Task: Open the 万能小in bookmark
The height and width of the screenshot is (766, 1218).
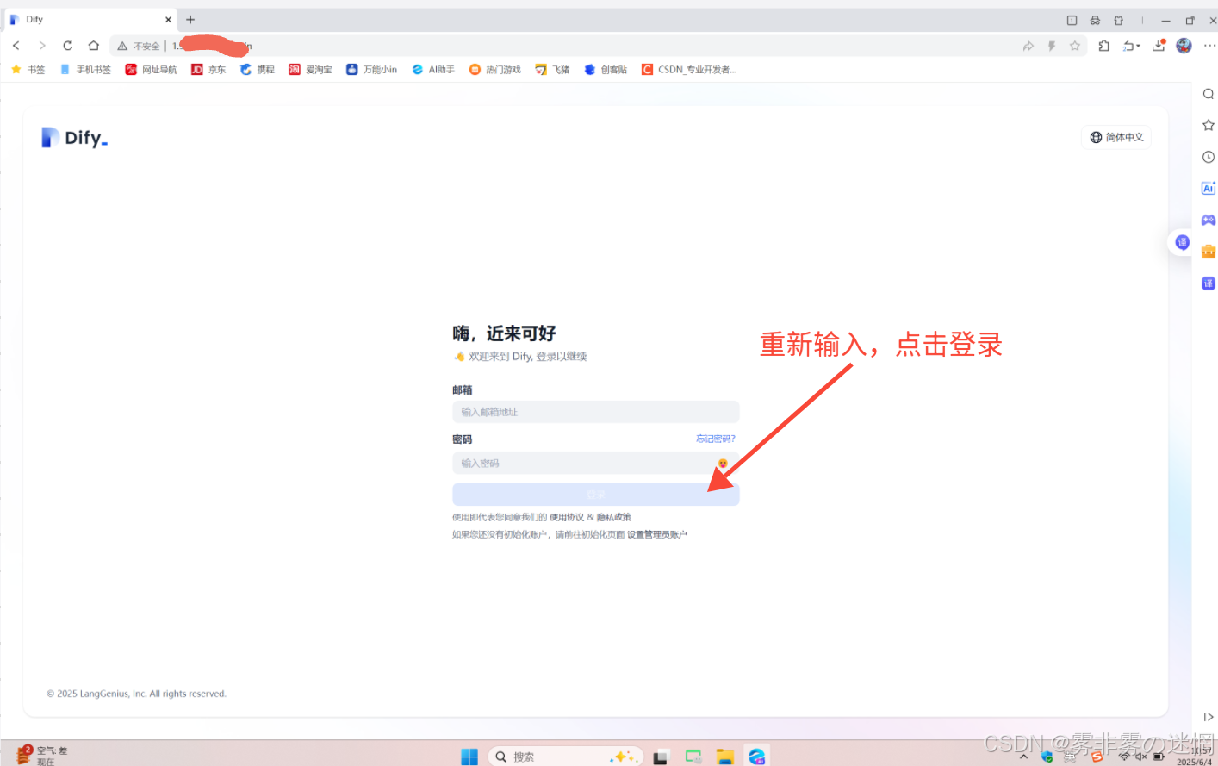Action: click(371, 70)
